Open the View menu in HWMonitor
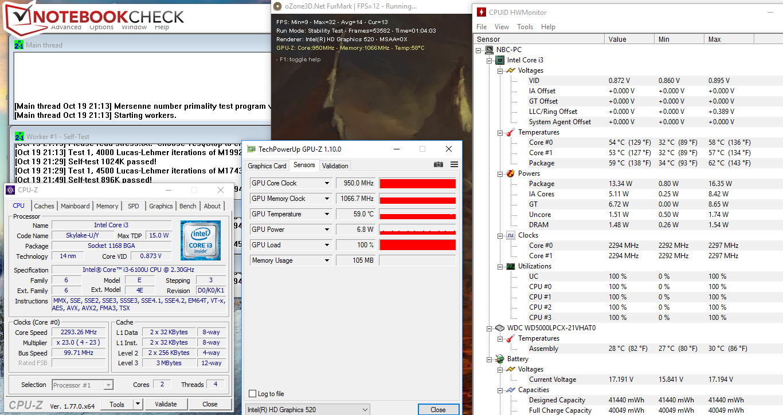 (502, 27)
